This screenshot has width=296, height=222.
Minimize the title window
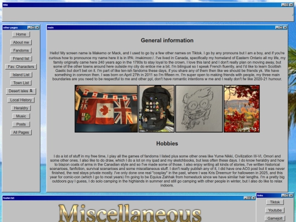click(x=283, y=5)
